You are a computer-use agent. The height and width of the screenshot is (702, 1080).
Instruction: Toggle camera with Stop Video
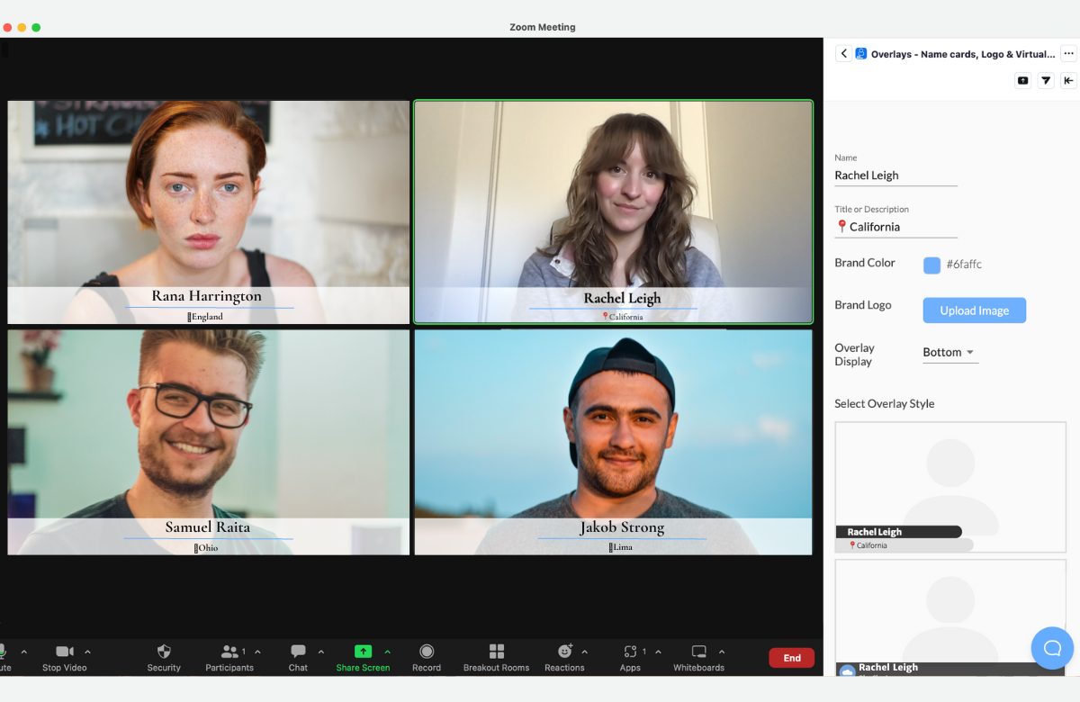pyautogui.click(x=65, y=652)
